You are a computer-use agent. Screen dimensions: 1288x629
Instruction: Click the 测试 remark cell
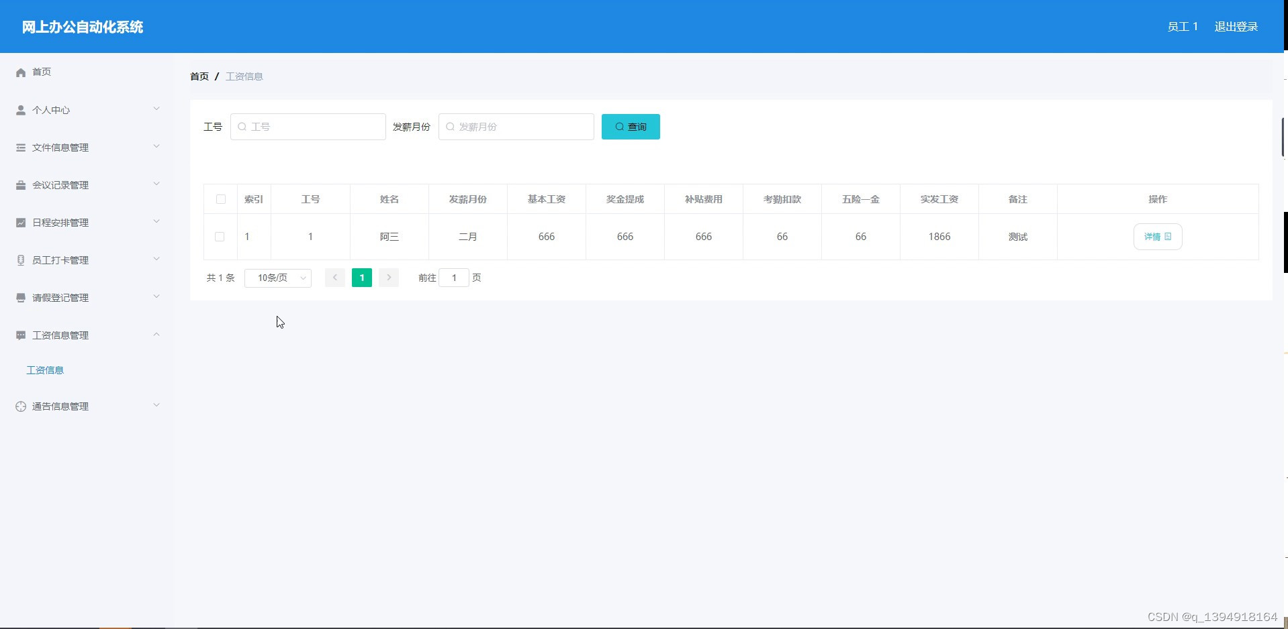click(1018, 237)
